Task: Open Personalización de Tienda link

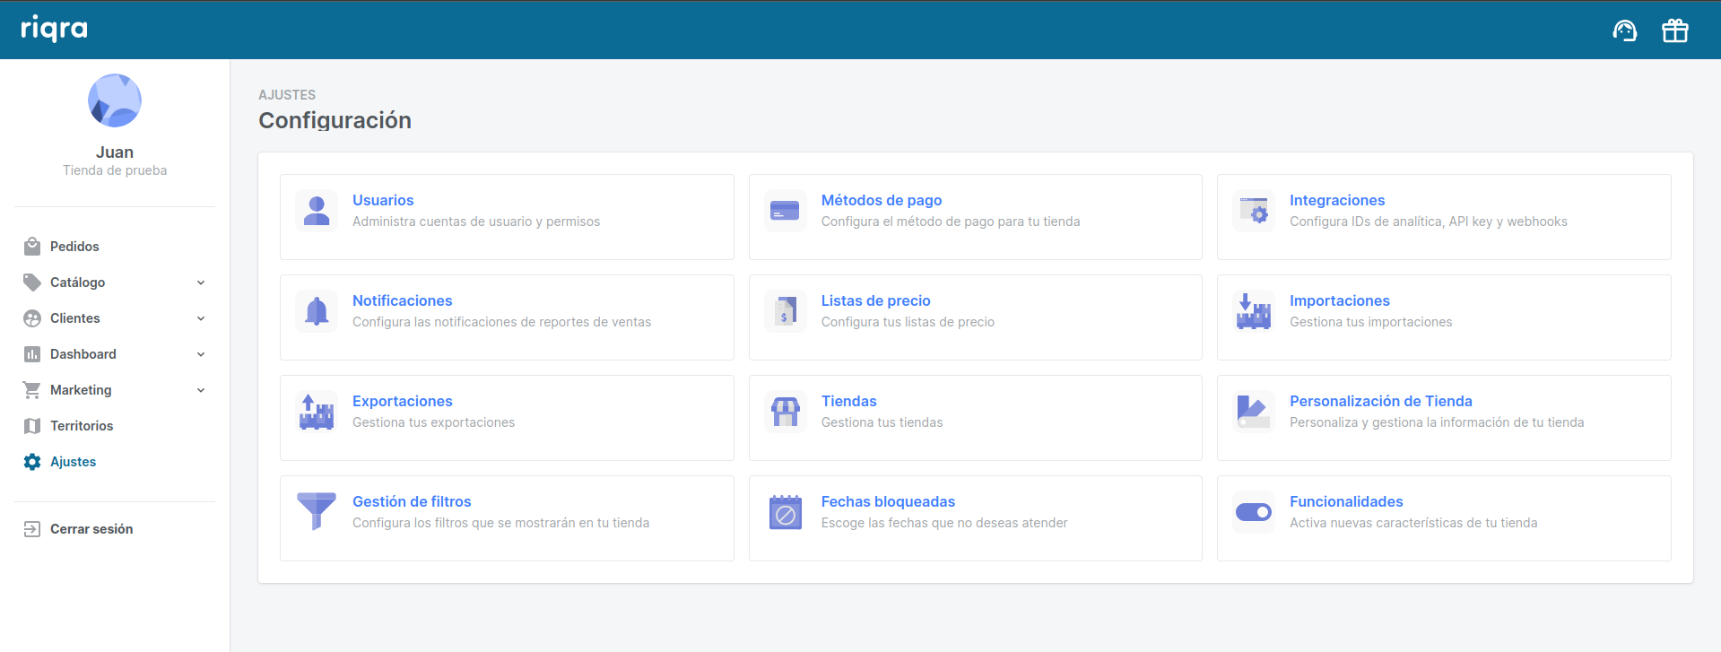Action: [x=1381, y=401]
